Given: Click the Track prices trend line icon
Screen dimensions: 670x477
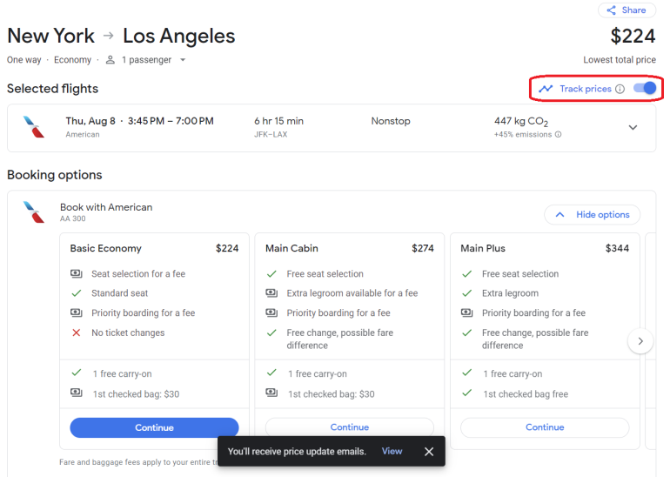Looking at the screenshot, I should pos(546,89).
